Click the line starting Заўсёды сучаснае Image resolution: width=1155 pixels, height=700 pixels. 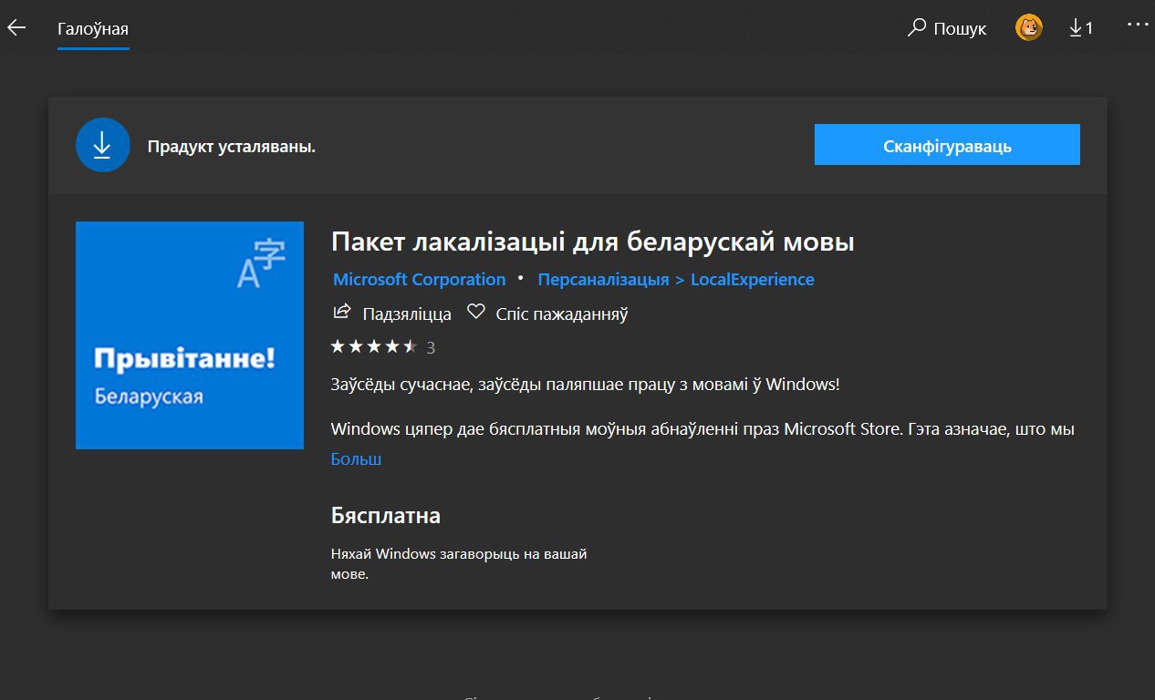pos(585,384)
